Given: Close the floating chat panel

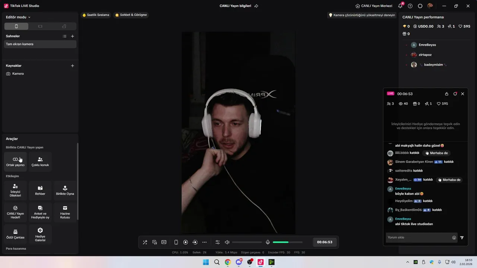Looking at the screenshot, I should 462,94.
